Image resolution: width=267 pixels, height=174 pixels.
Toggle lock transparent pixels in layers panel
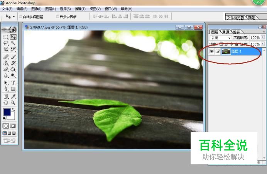point(221,44)
